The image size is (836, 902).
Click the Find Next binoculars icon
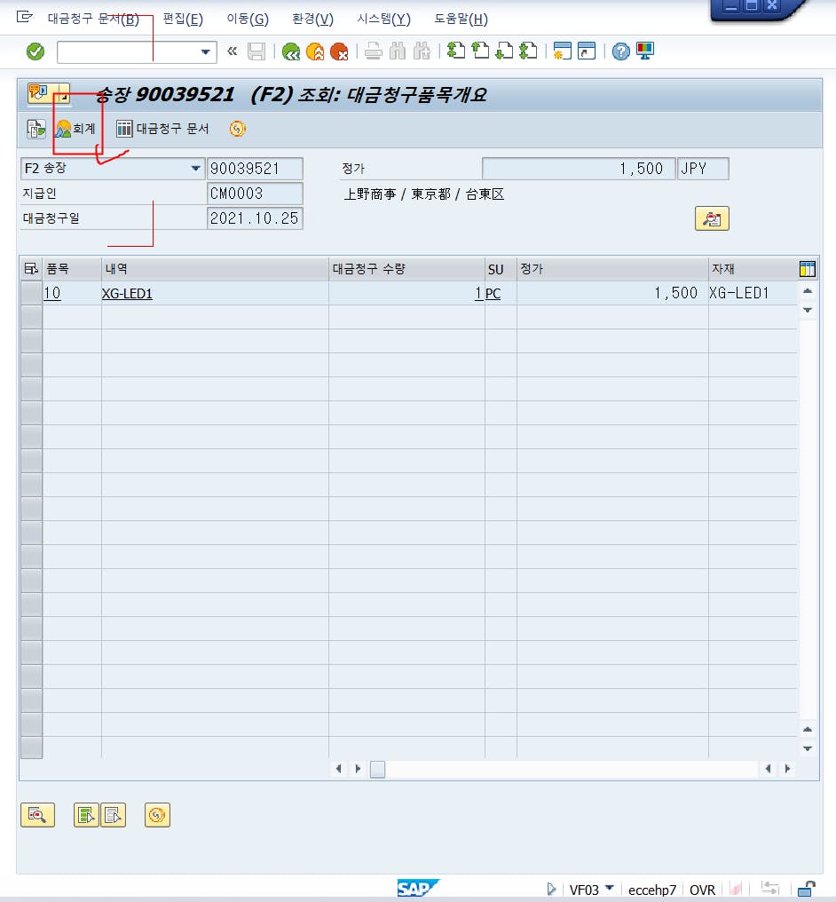[422, 51]
